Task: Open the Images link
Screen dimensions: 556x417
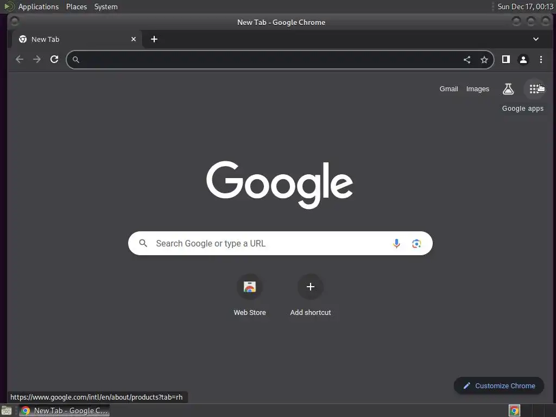Action: pyautogui.click(x=478, y=89)
